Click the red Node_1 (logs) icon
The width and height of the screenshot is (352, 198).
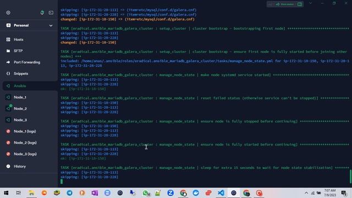pyautogui.click(x=8, y=131)
